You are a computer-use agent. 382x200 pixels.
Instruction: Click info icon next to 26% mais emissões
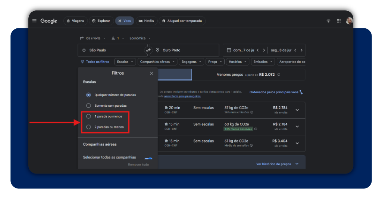pyautogui.click(x=252, y=112)
